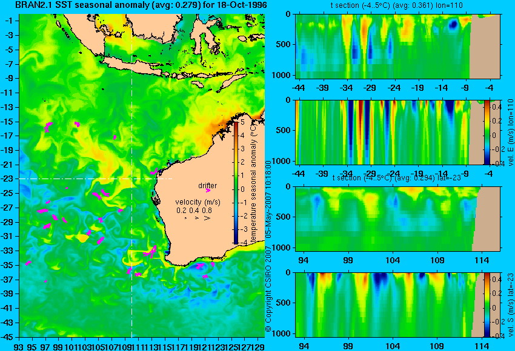Click the crosshair intersection at lon 110, lat -23
This screenshot has height=351, width=515.
click(x=131, y=179)
